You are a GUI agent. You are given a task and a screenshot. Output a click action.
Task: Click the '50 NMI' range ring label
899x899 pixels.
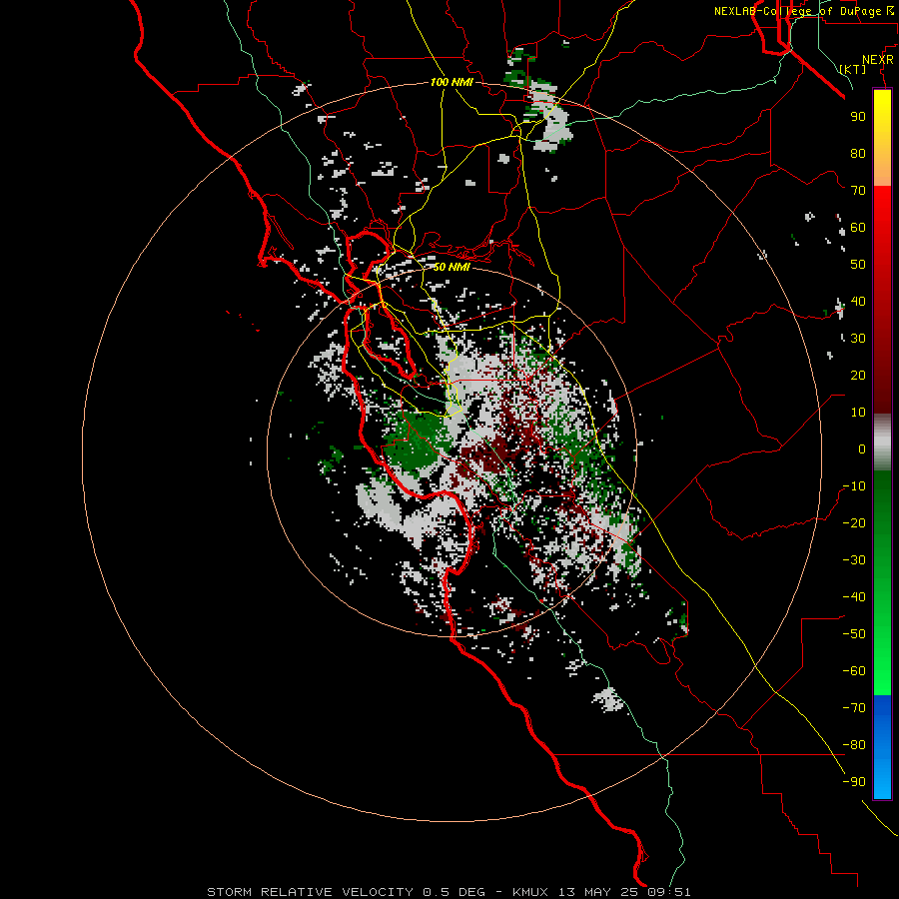[x=451, y=267]
